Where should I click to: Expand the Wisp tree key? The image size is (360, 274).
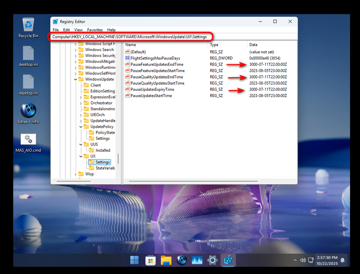(x=76, y=174)
